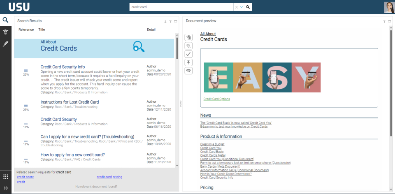This screenshot has height=194, width=395.
Task: Clear the search field with the X icon
Action: [236, 7]
